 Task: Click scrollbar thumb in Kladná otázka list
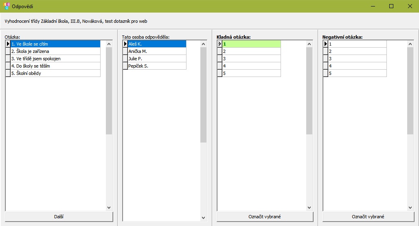(x=309, y=91)
